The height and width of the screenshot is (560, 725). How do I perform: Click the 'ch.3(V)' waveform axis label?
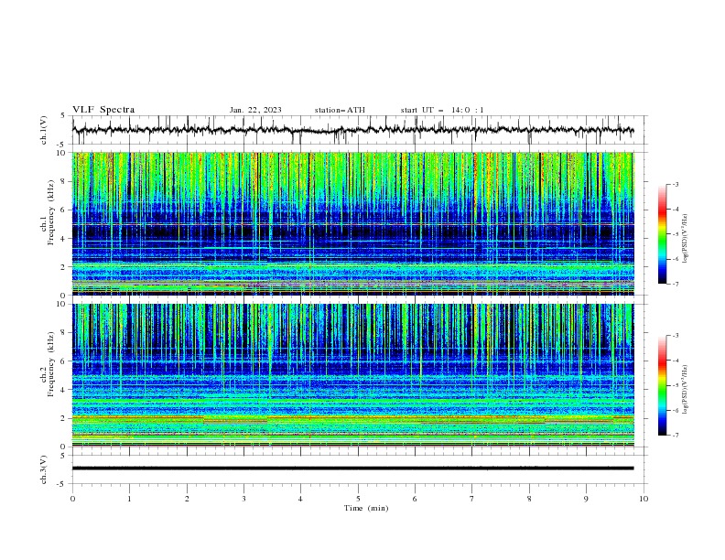coord(44,469)
